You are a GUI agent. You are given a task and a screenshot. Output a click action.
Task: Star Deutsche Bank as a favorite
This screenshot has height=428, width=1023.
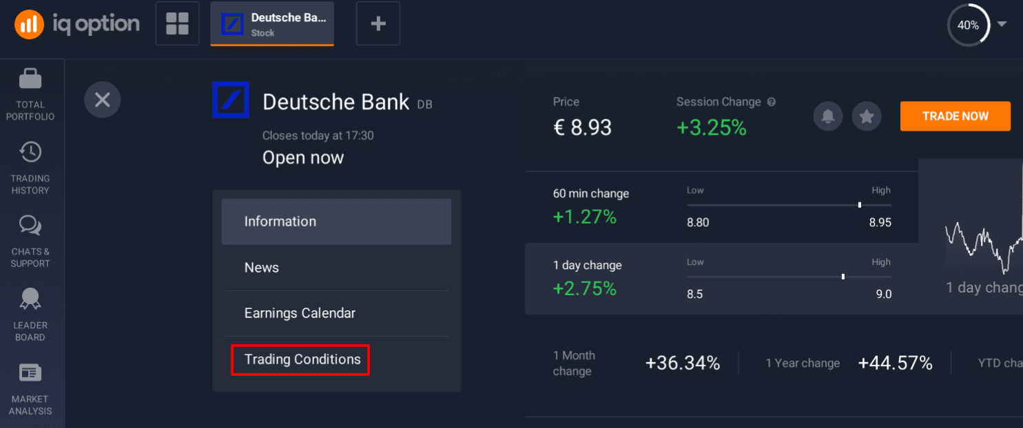(866, 116)
